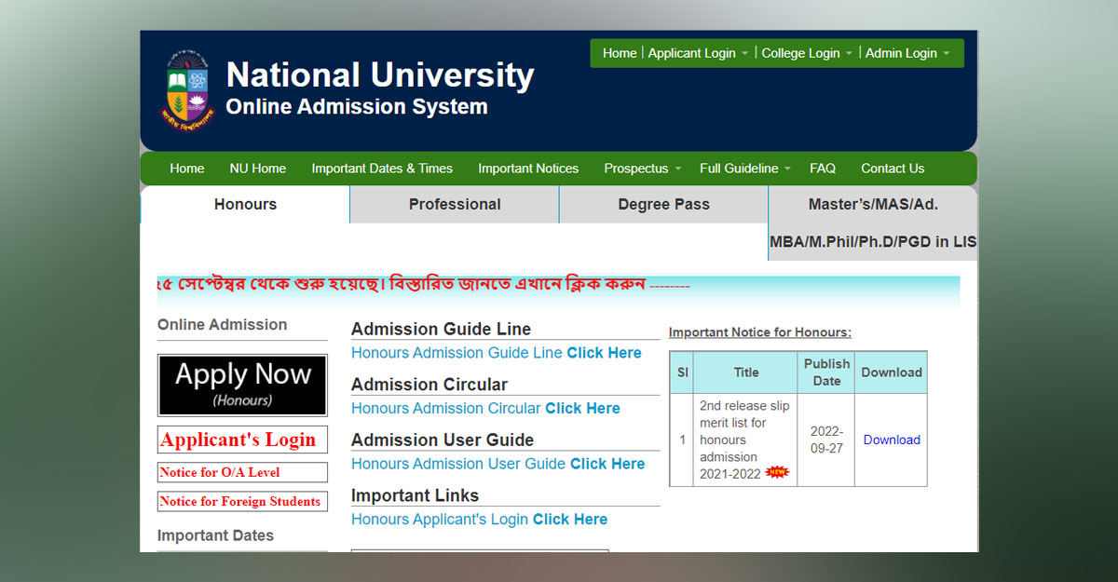Switch to the Professional tab

[455, 204]
